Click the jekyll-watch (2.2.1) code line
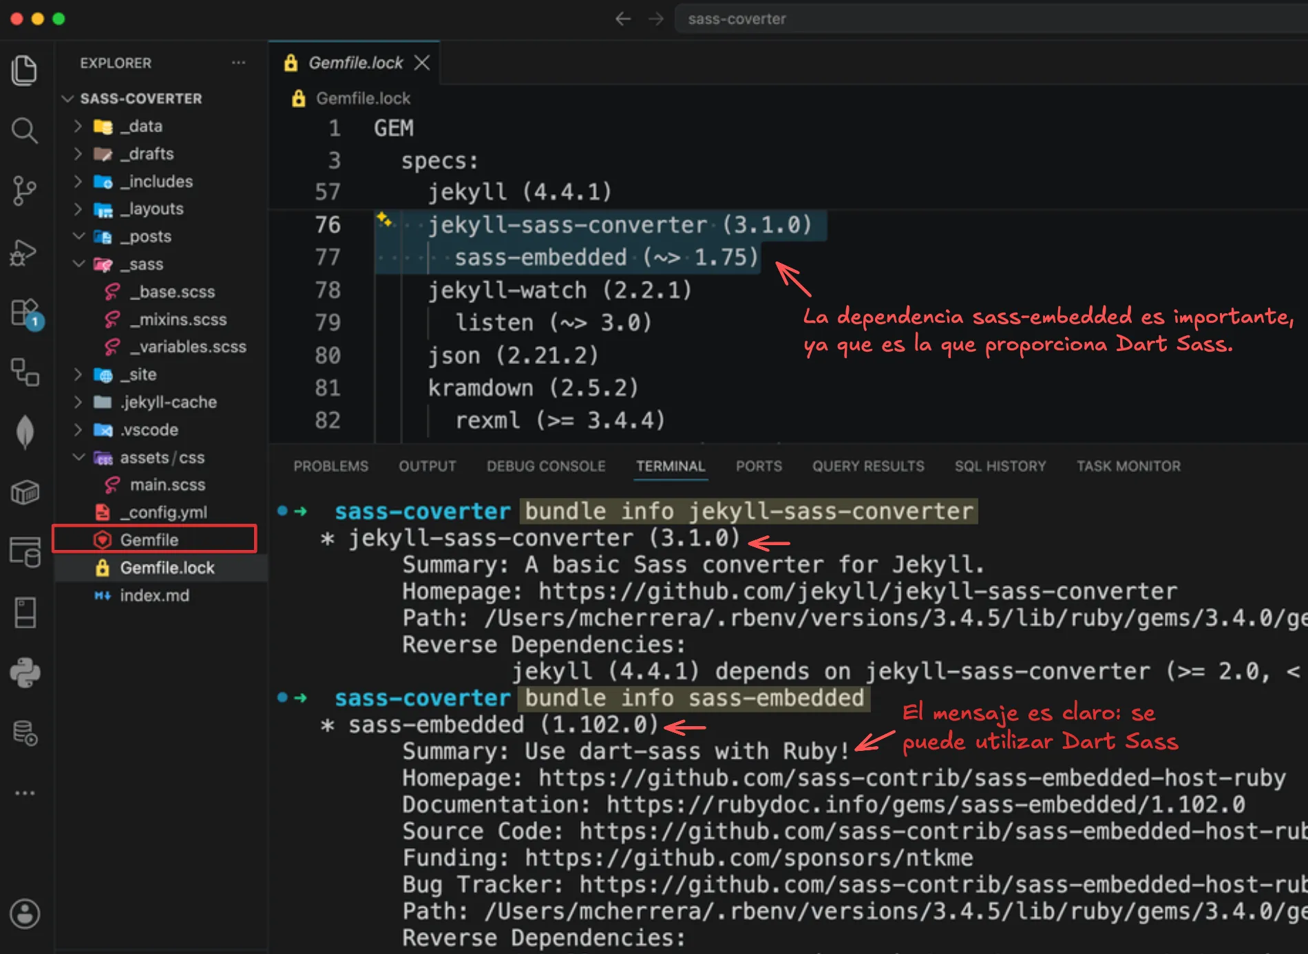This screenshot has width=1308, height=954. pos(560,290)
